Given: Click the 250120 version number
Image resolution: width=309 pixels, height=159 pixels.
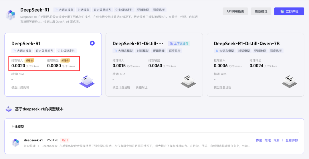Looking at the screenshot, I should (53, 140).
